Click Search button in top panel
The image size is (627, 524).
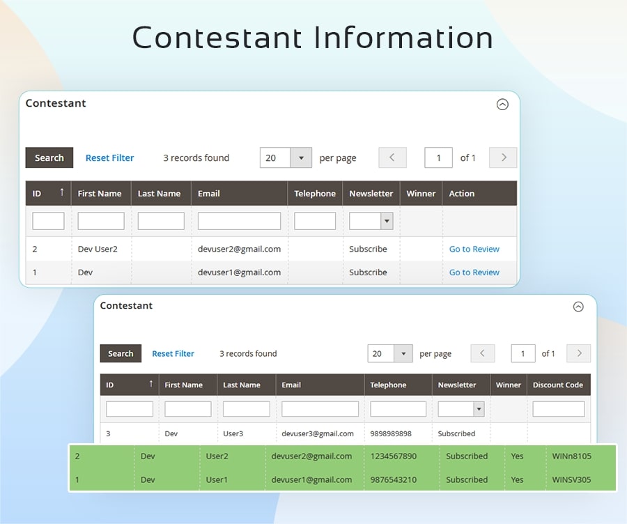coord(49,157)
